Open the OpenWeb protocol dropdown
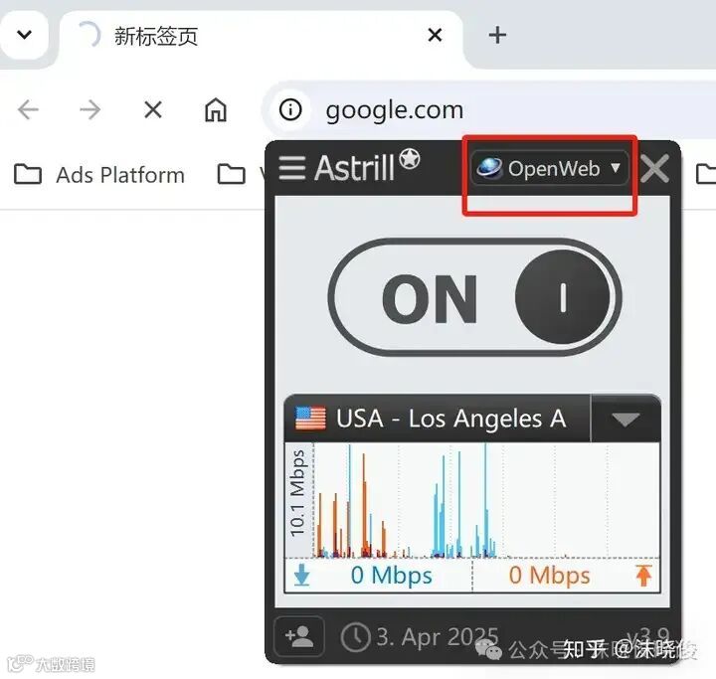Viewport: 716px width, 679px height. [549, 168]
